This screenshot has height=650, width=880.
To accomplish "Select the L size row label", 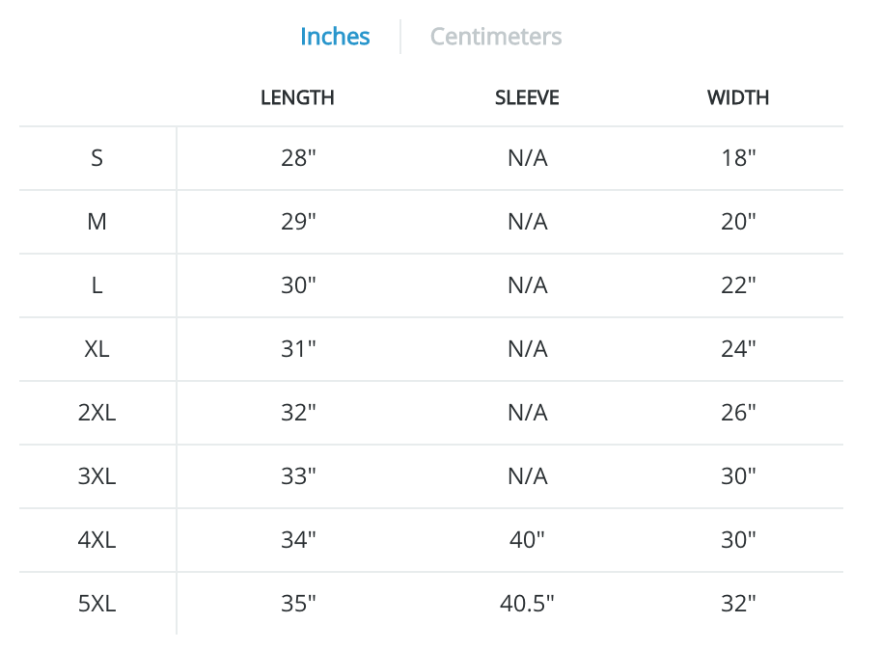I will tap(97, 285).
